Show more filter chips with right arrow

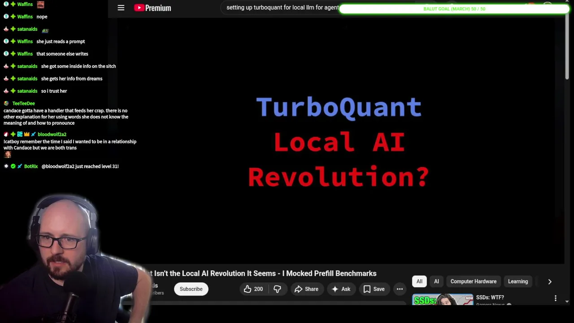coord(550,281)
